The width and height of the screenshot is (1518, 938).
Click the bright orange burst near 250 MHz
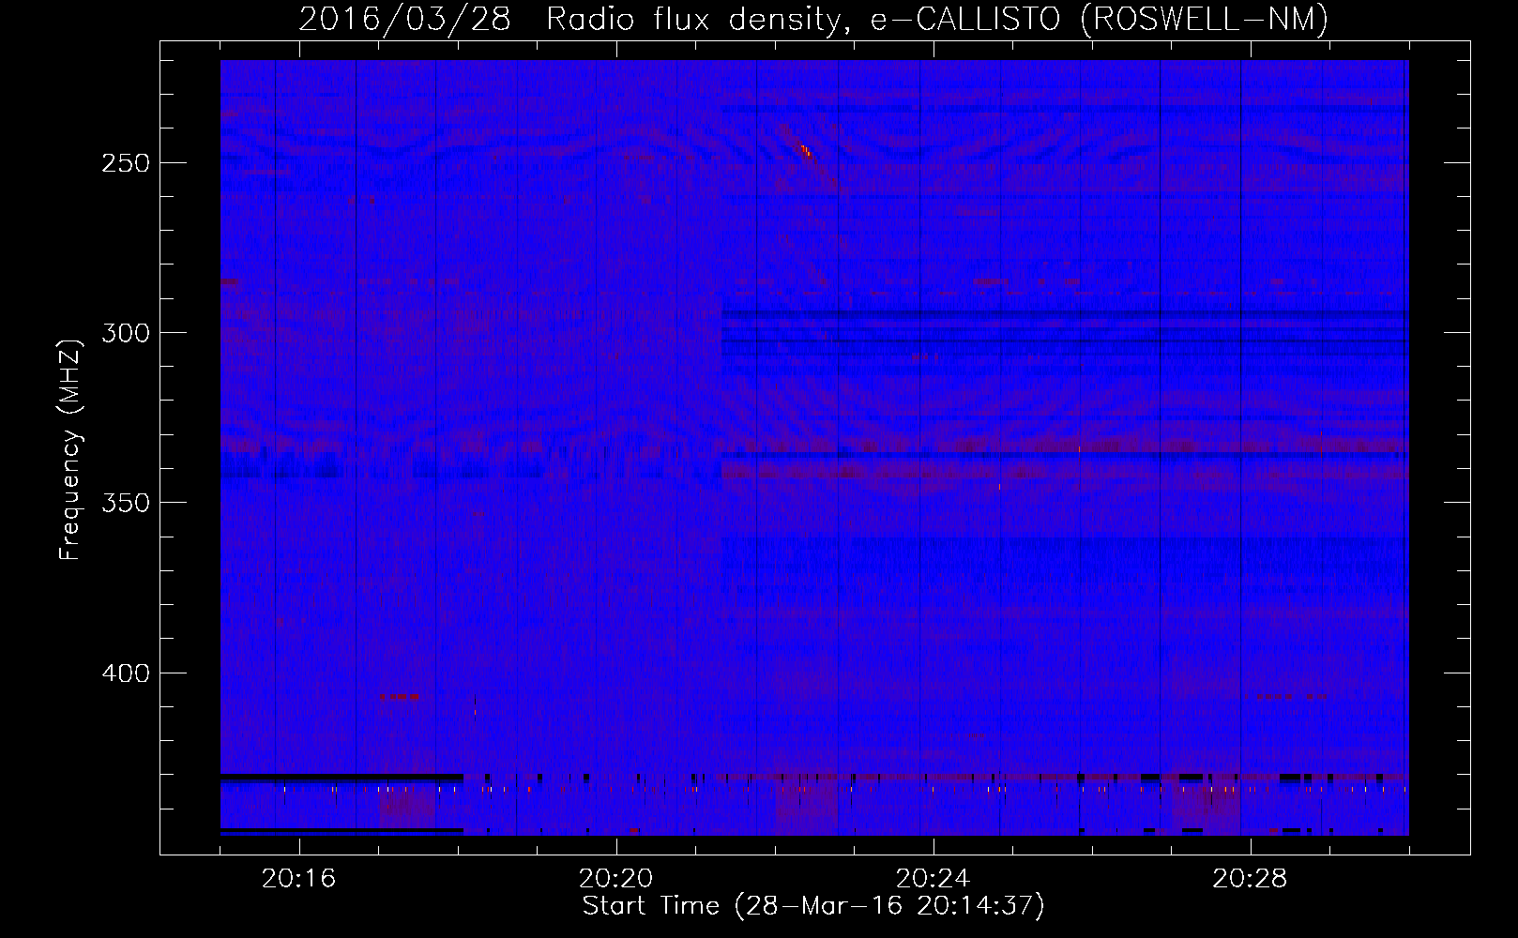pos(805,150)
